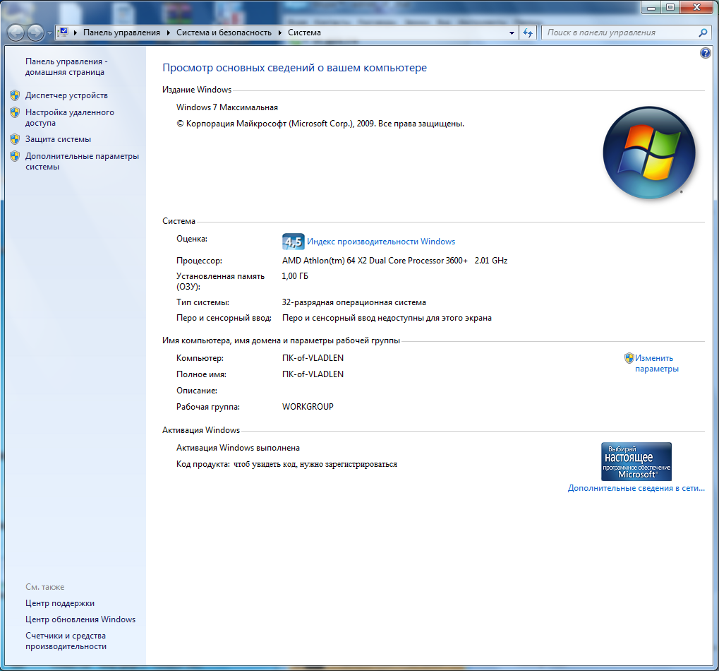Click the Поиск в панели управления search field
The height and width of the screenshot is (671, 719).
click(x=620, y=32)
